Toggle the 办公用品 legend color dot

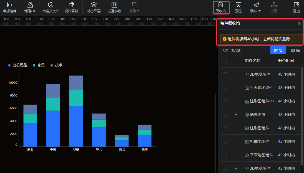coord(9,65)
